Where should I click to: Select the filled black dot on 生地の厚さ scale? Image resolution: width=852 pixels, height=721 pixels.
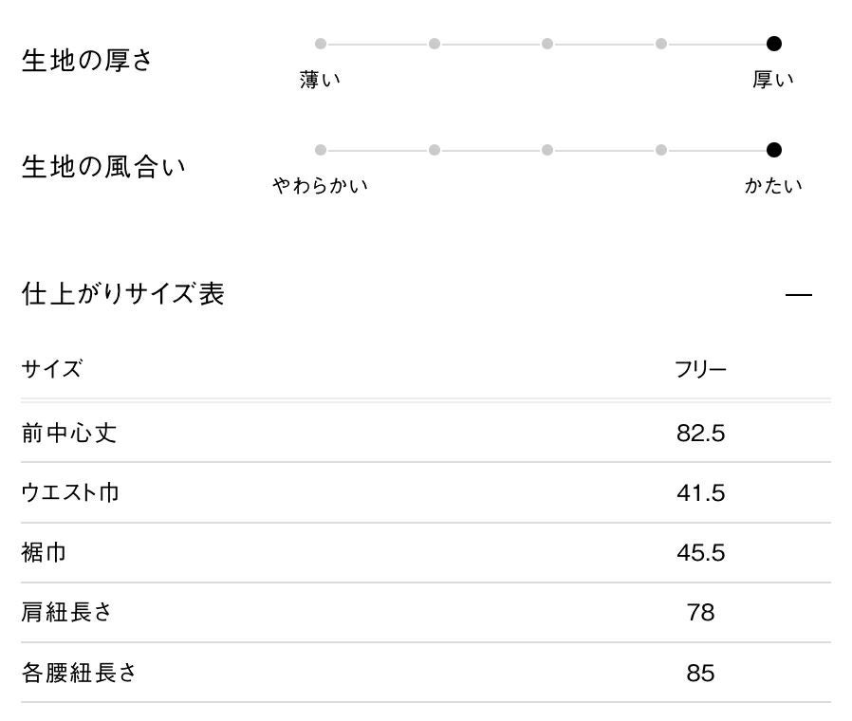click(x=774, y=44)
